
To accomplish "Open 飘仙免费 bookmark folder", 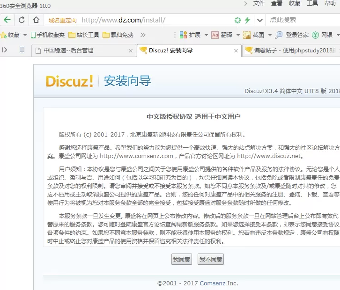I will pos(118,35).
